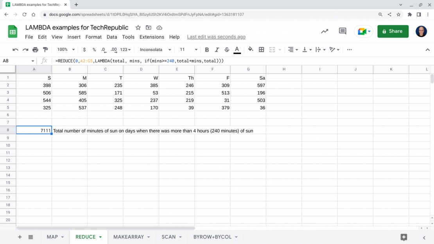This screenshot has width=434, height=244.
Task: Open the fill color tool
Action: (x=251, y=50)
